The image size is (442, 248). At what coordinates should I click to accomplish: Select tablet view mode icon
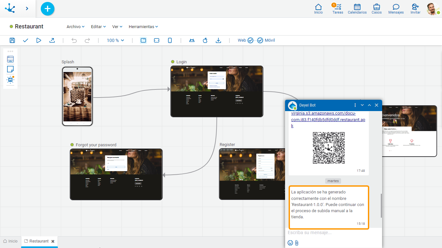157,40
